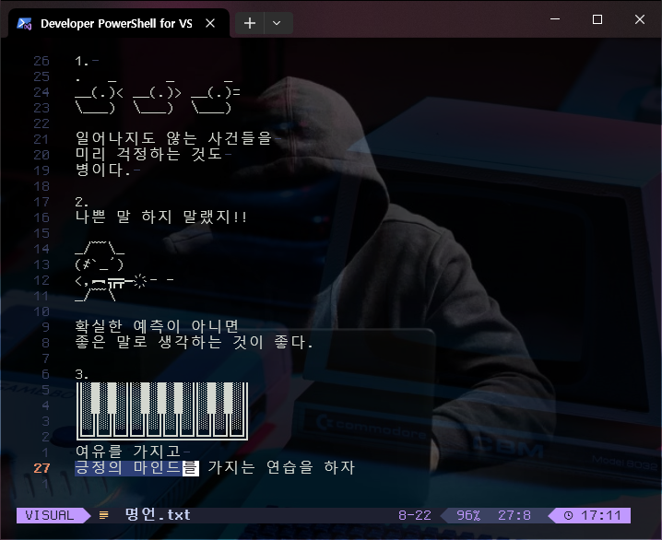Click the line 확실한 예측이 아니면

click(x=157, y=326)
